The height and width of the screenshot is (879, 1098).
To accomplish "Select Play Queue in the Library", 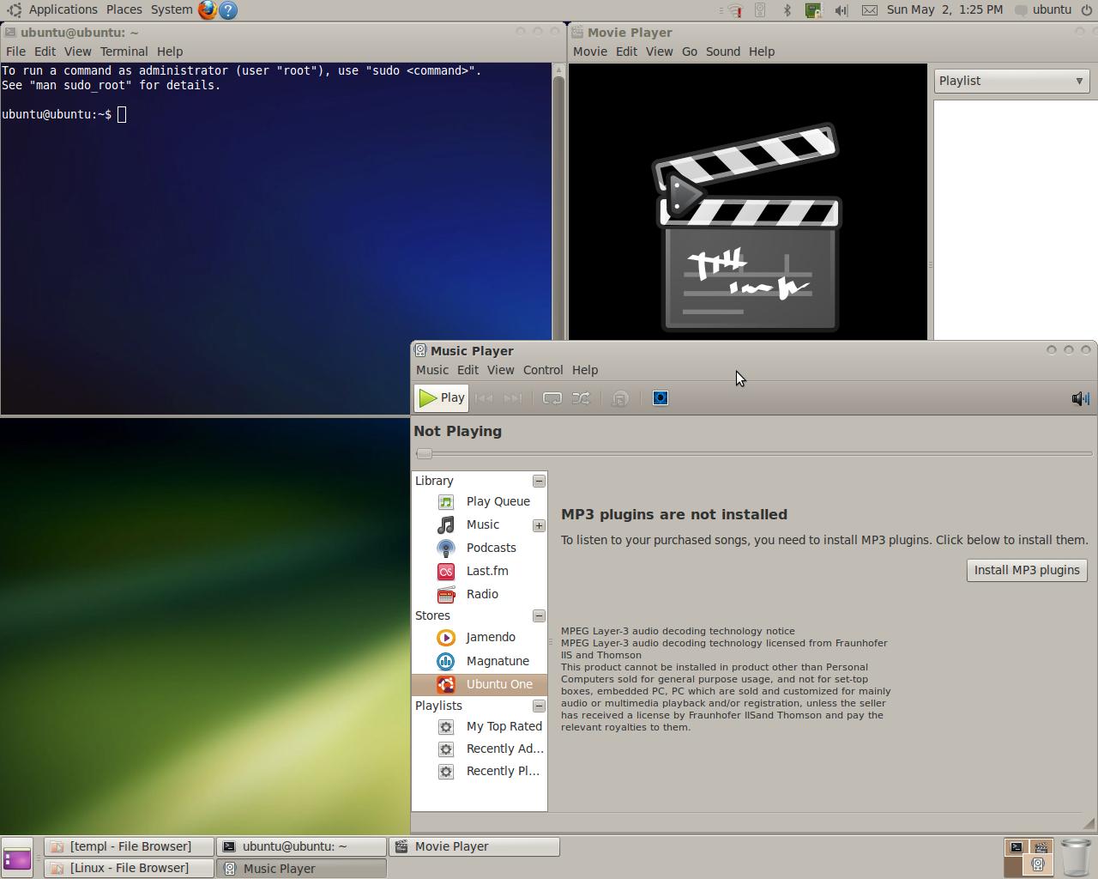I will (x=480, y=501).
